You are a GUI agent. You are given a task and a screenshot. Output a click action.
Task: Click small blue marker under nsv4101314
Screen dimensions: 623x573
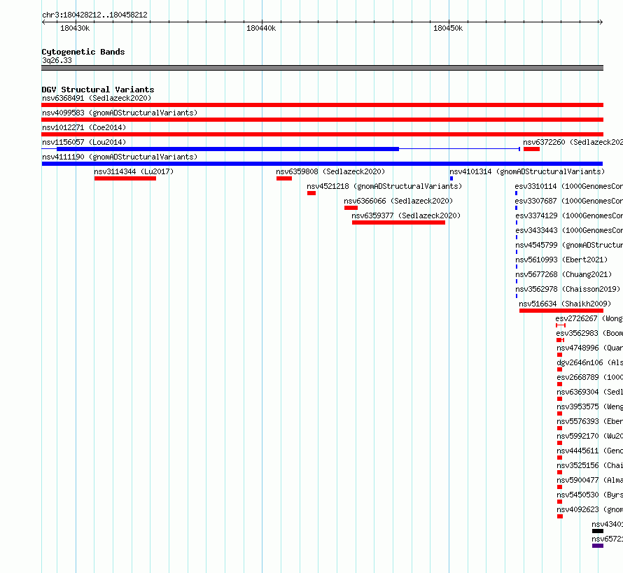point(451,178)
